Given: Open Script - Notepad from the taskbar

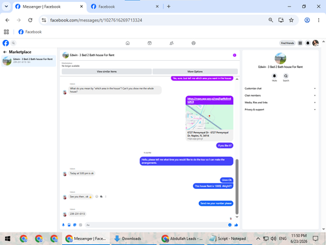Looking at the screenshot, I should pyautogui.click(x=230, y=238).
